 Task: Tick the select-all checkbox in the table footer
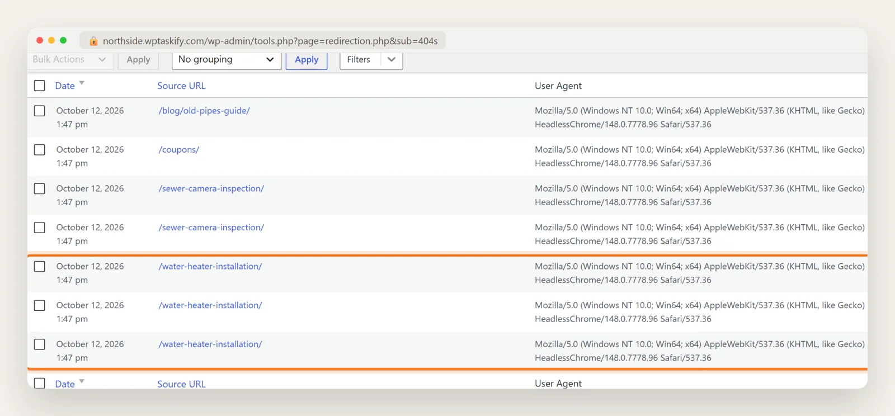pos(40,384)
